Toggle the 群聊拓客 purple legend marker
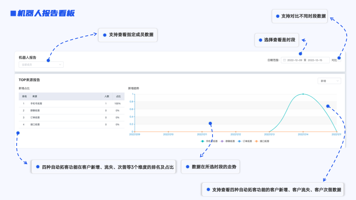356x200 pixels. click(x=222, y=141)
